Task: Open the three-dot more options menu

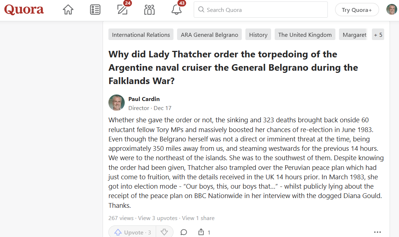Action: 377,232
